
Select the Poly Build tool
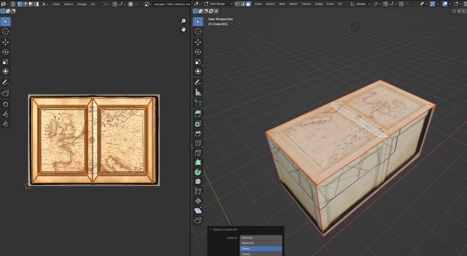[198, 162]
